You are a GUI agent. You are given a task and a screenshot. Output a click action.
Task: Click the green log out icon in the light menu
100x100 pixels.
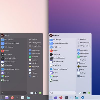(x=89, y=93)
